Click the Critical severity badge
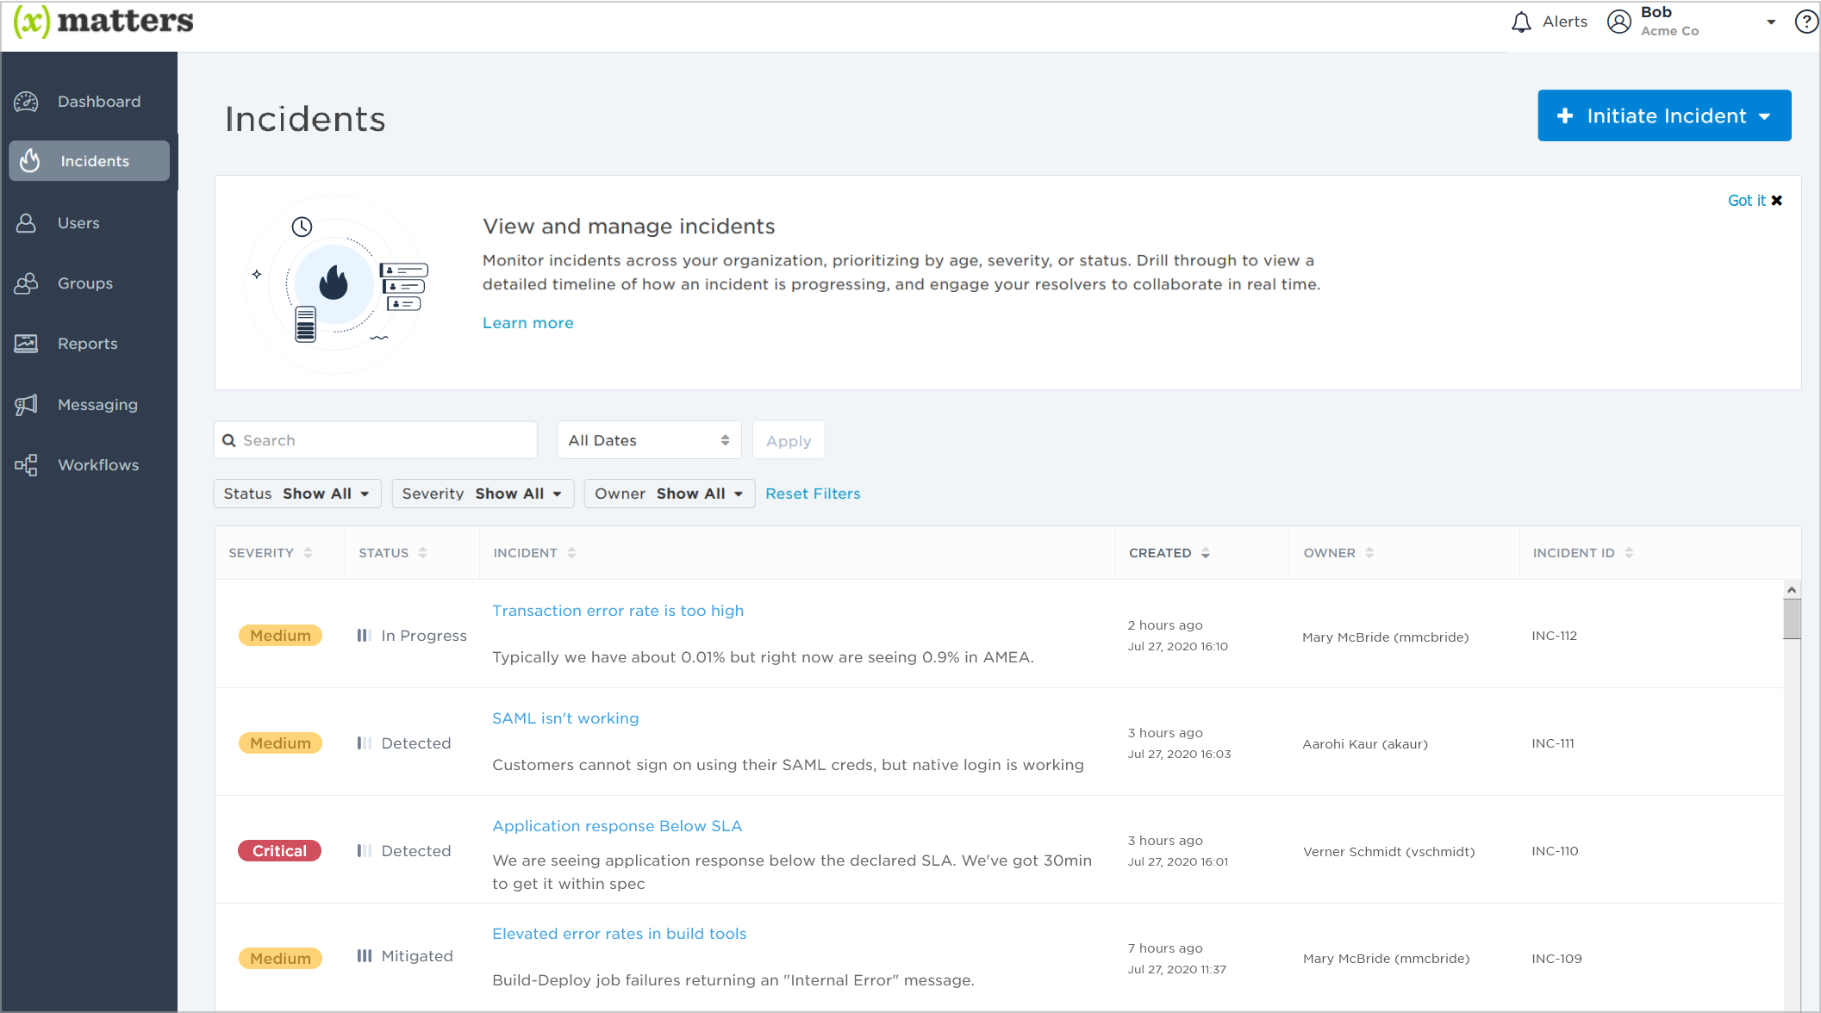Image resolution: width=1821 pixels, height=1013 pixels. click(x=279, y=851)
